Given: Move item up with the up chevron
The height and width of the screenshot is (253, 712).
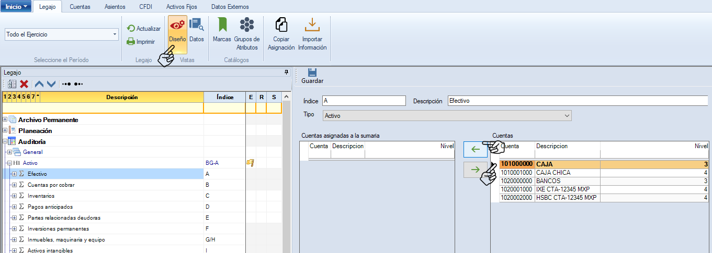Looking at the screenshot, I should coord(40,84).
